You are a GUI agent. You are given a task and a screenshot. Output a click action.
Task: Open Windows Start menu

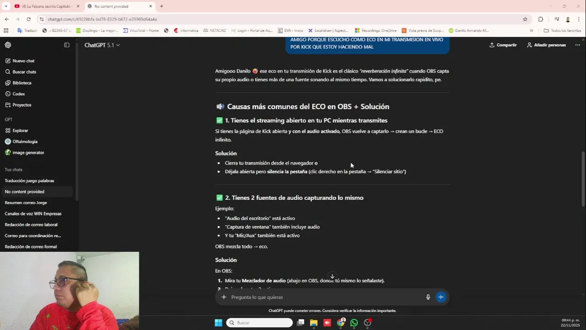[218, 323]
